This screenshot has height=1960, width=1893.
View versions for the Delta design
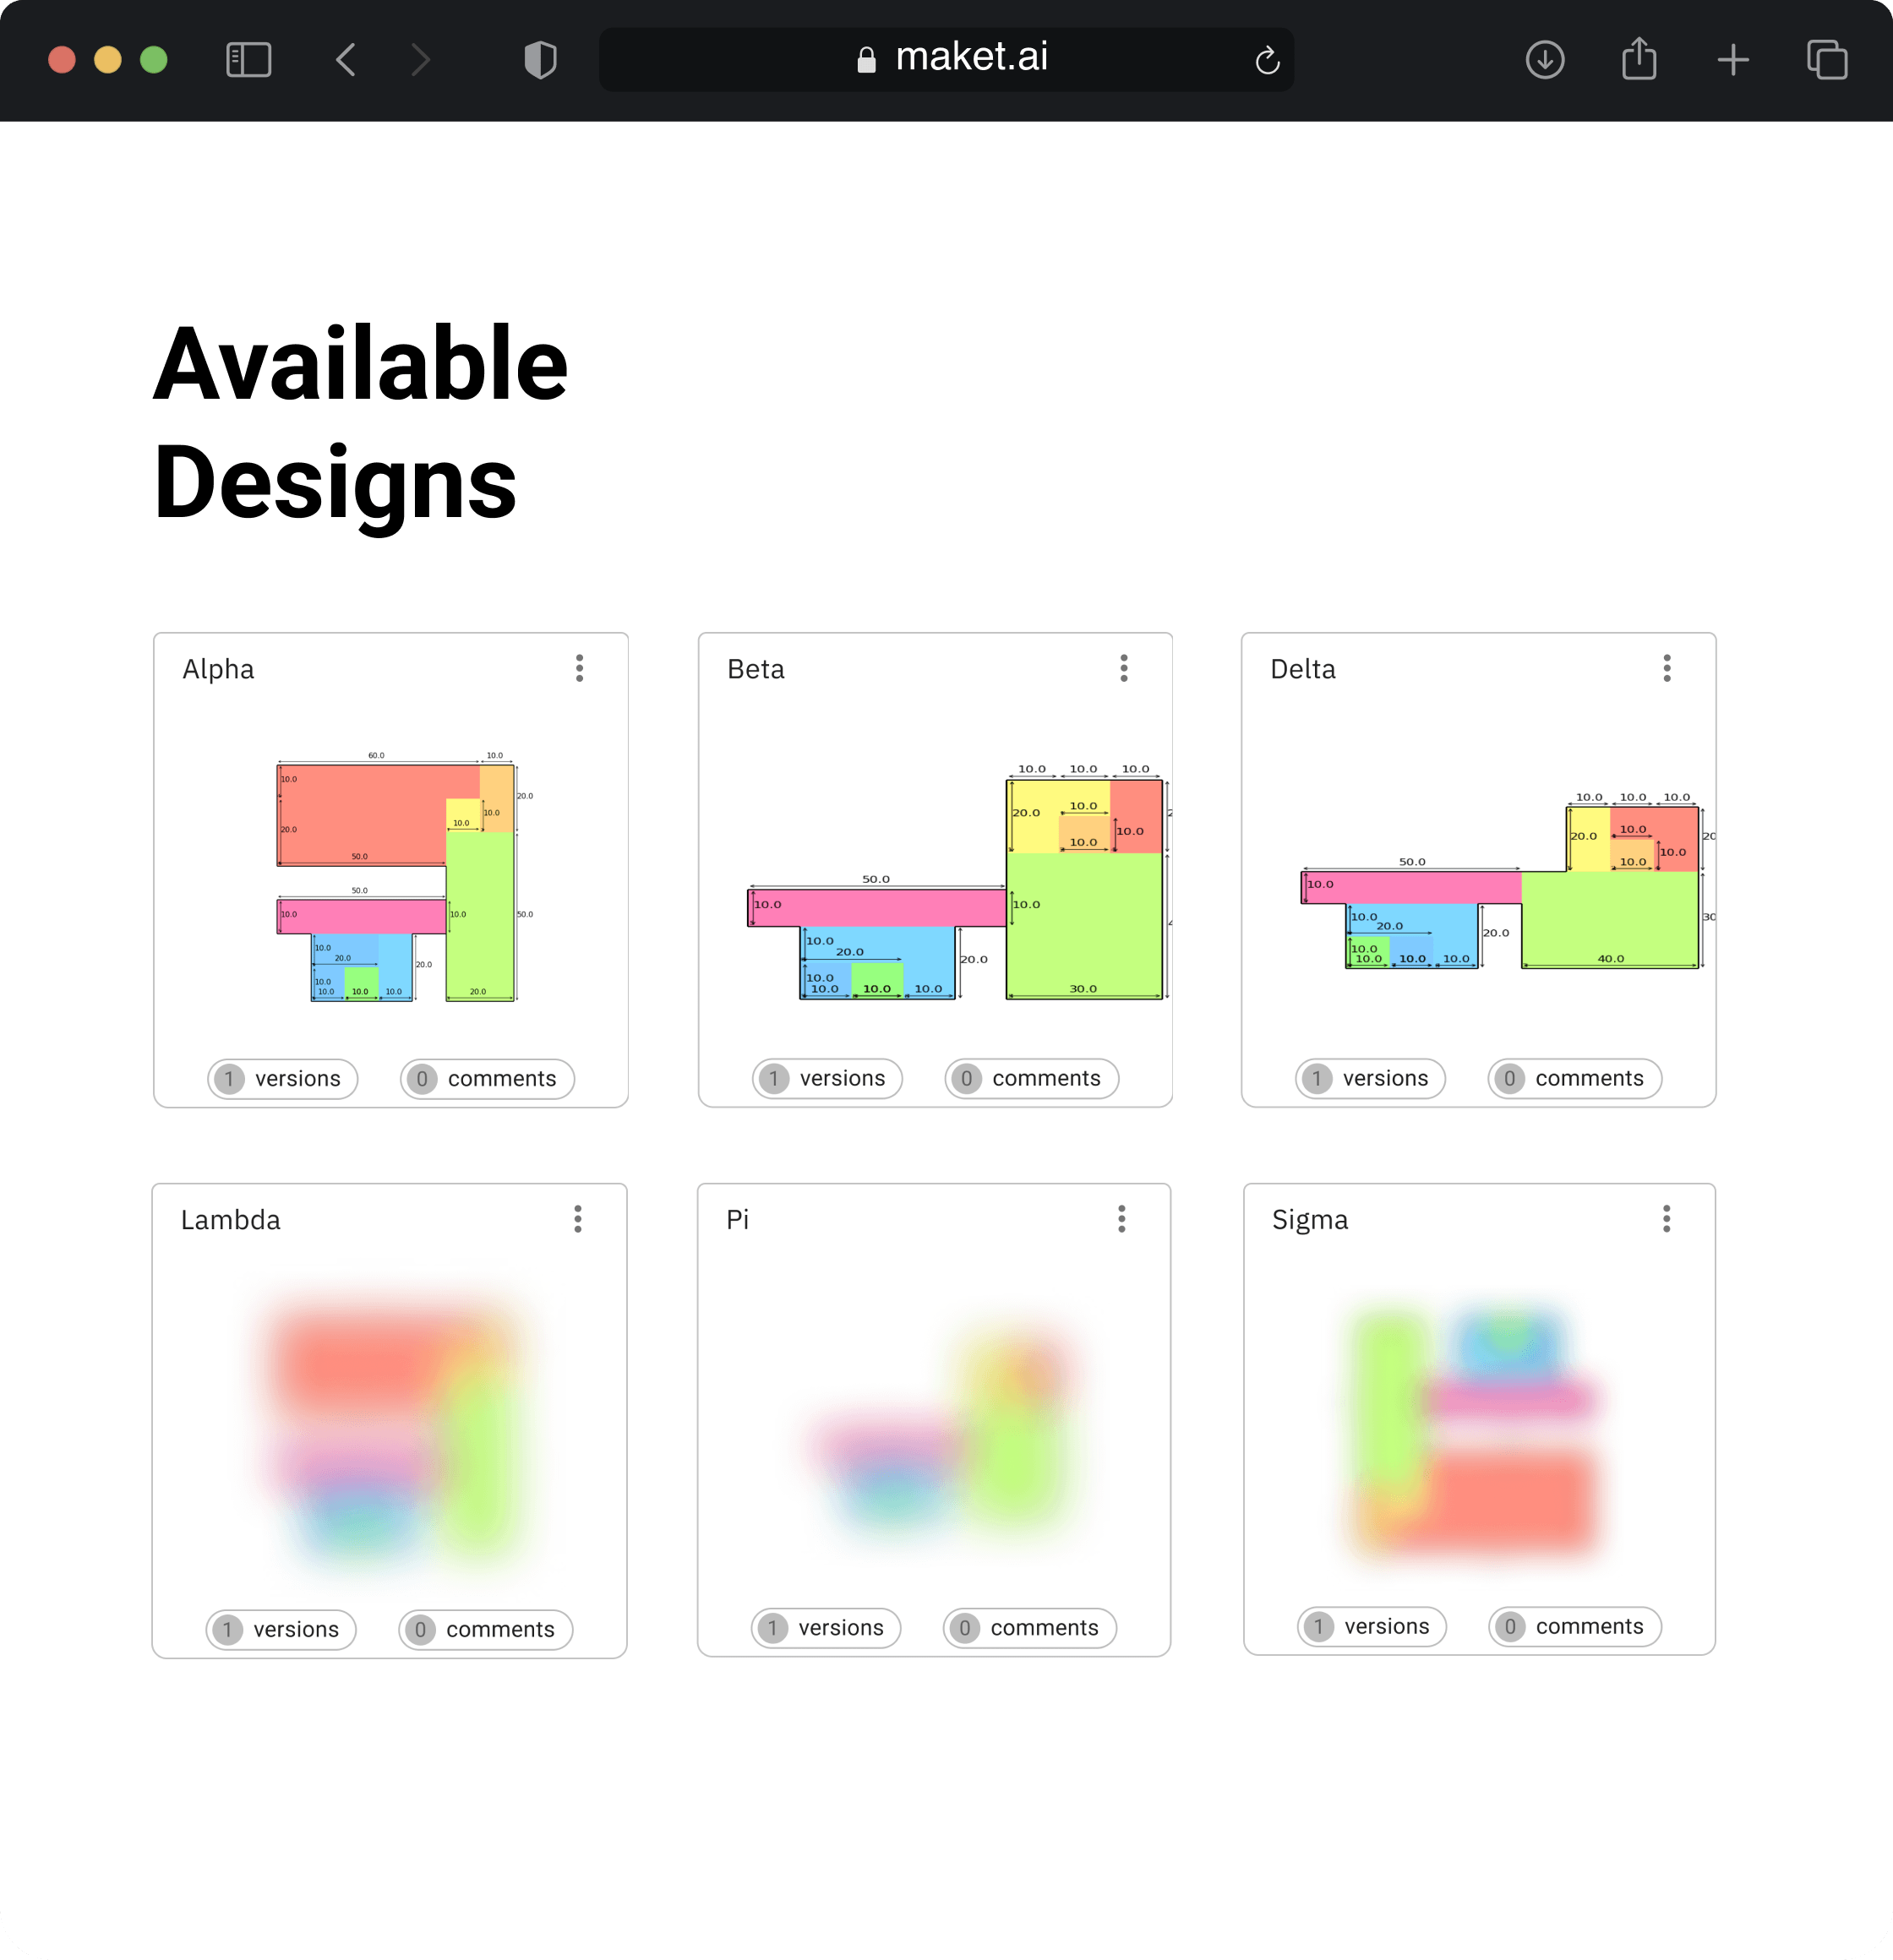point(1370,1078)
